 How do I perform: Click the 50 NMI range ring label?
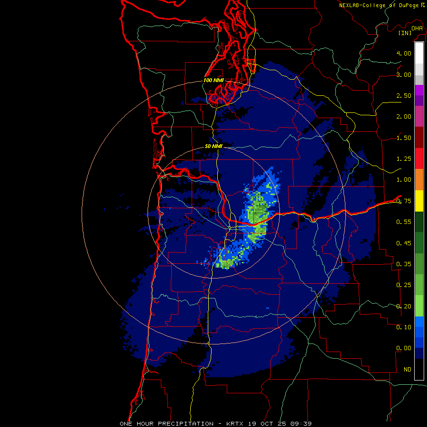(213, 146)
